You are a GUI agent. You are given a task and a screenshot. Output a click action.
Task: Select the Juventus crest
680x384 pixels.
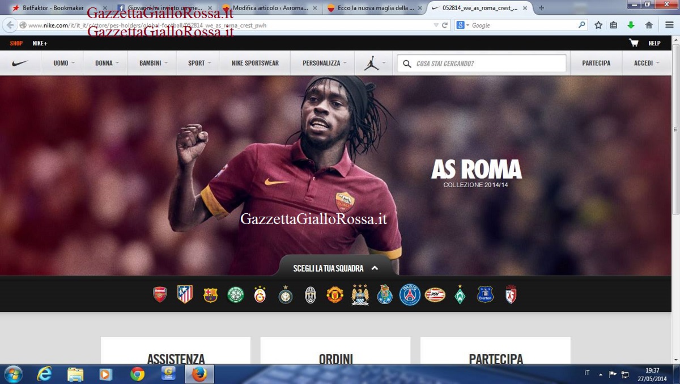[311, 295]
